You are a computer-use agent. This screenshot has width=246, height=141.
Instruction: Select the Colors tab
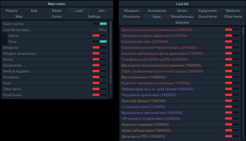coord(56,17)
